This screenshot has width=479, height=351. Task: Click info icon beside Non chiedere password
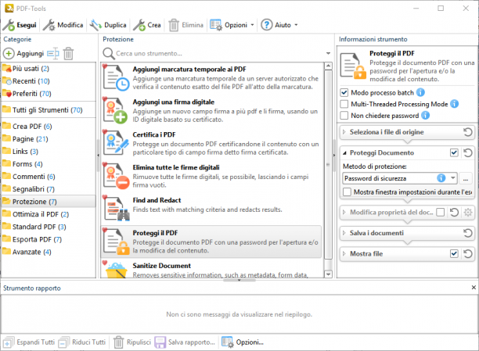[425, 116]
